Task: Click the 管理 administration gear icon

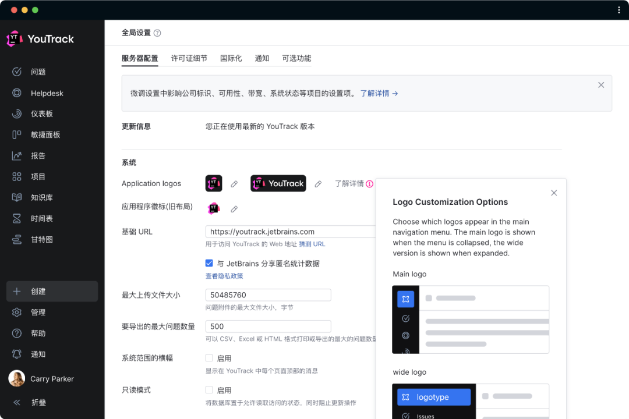Action: (17, 313)
